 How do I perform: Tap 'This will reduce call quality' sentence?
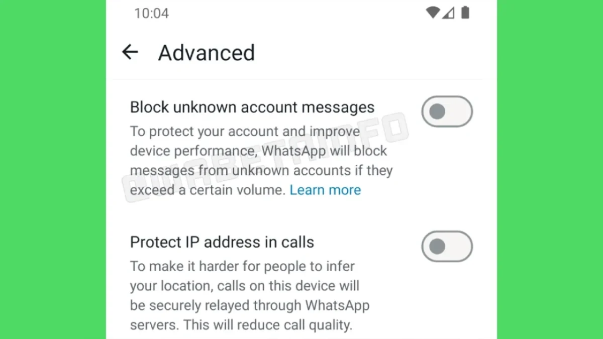(268, 325)
